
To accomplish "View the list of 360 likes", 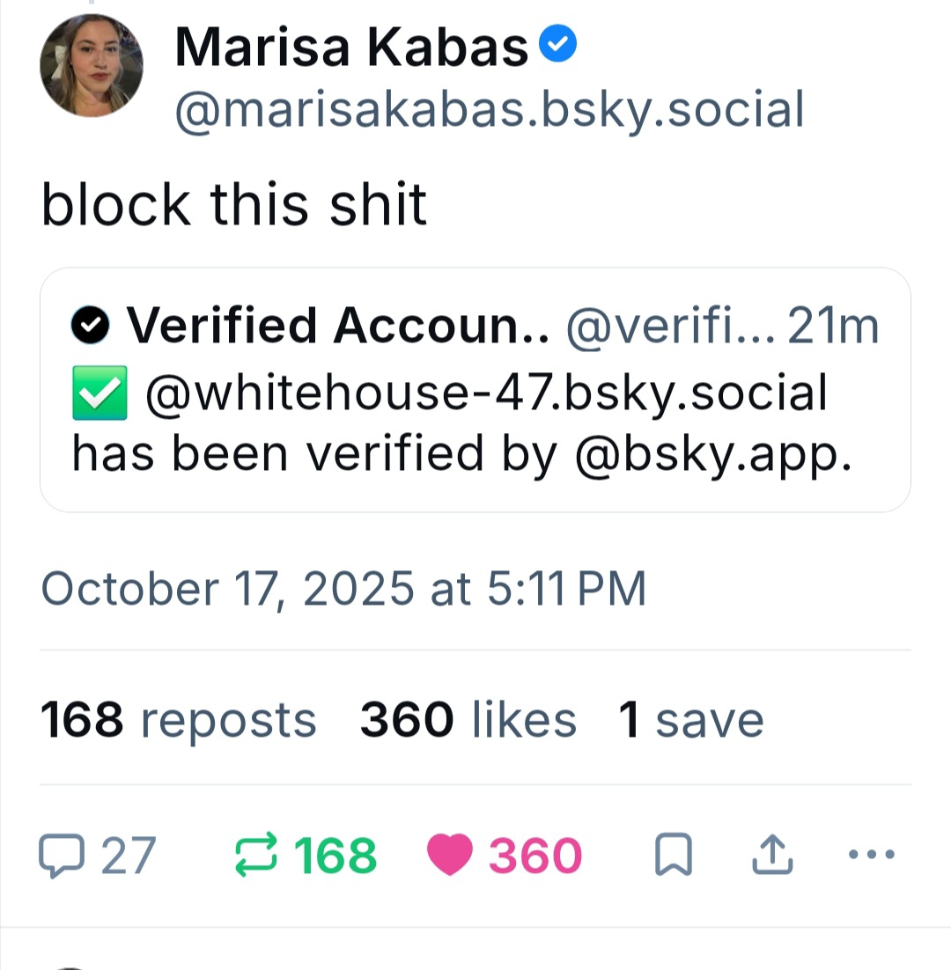I will (x=468, y=720).
